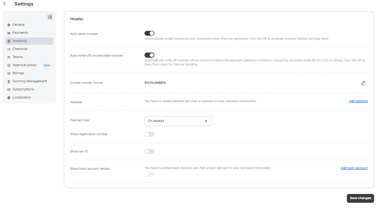Click the Settings page title

click(x=24, y=4)
